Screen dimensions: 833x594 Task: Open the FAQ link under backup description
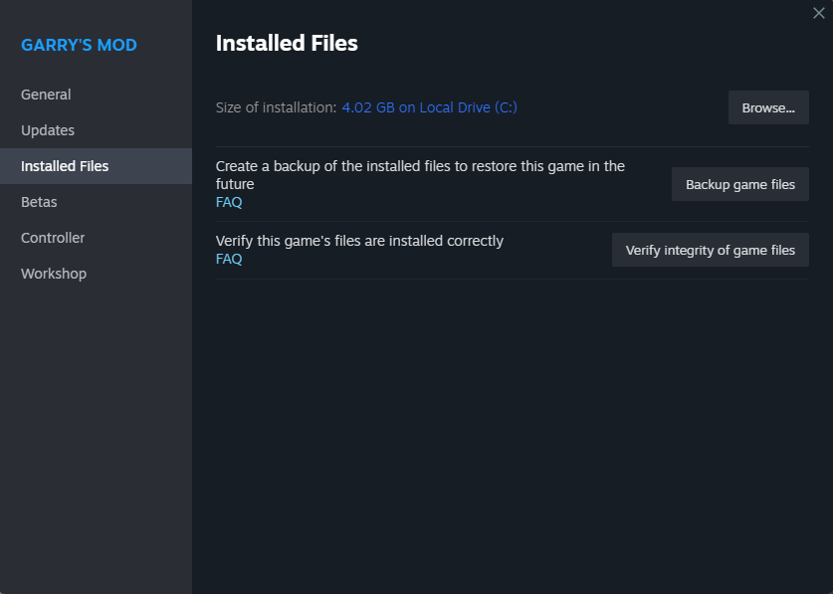229,202
